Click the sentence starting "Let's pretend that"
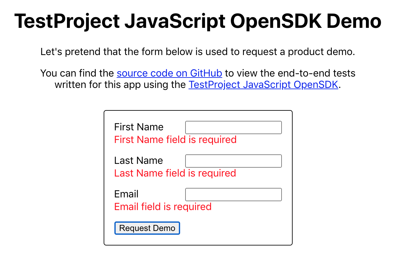This screenshot has height=267, width=395. 197,52
